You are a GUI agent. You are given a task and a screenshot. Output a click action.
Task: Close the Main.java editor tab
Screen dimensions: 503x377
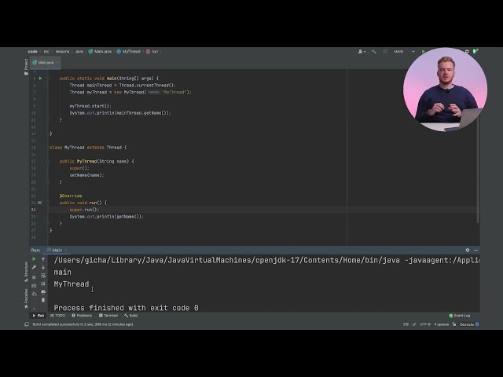57,63
